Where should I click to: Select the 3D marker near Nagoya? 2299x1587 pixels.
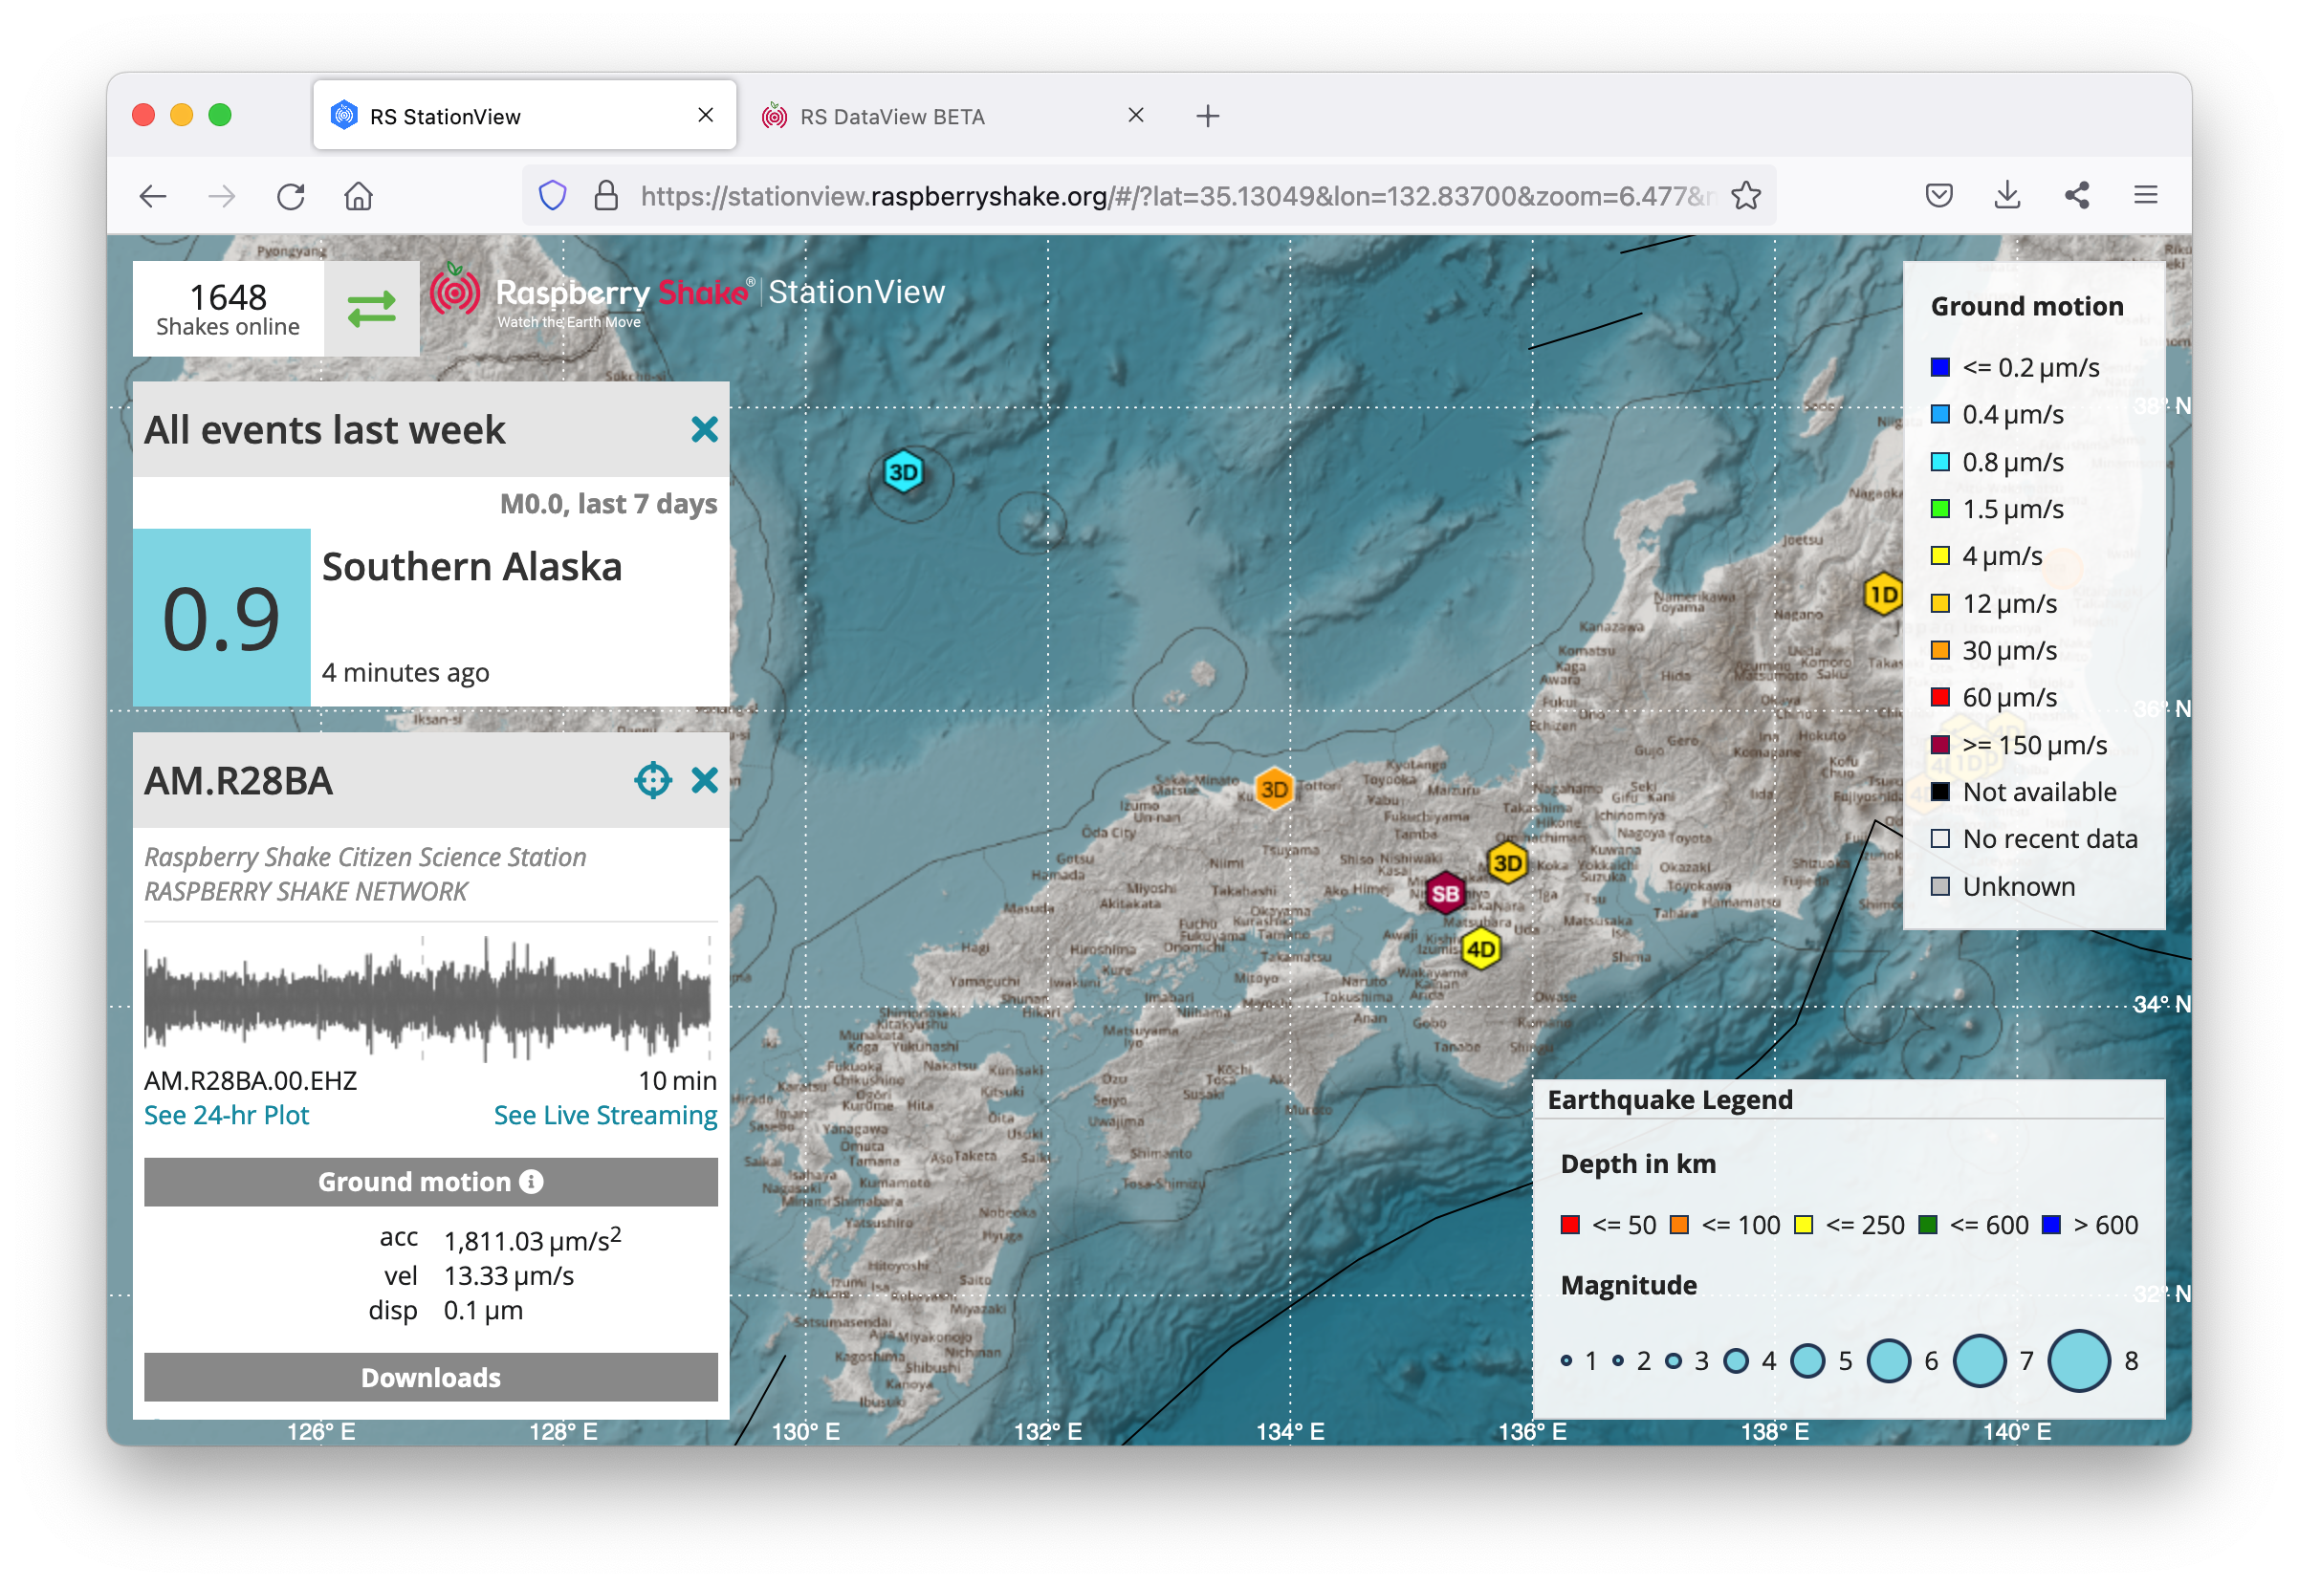[x=1507, y=863]
